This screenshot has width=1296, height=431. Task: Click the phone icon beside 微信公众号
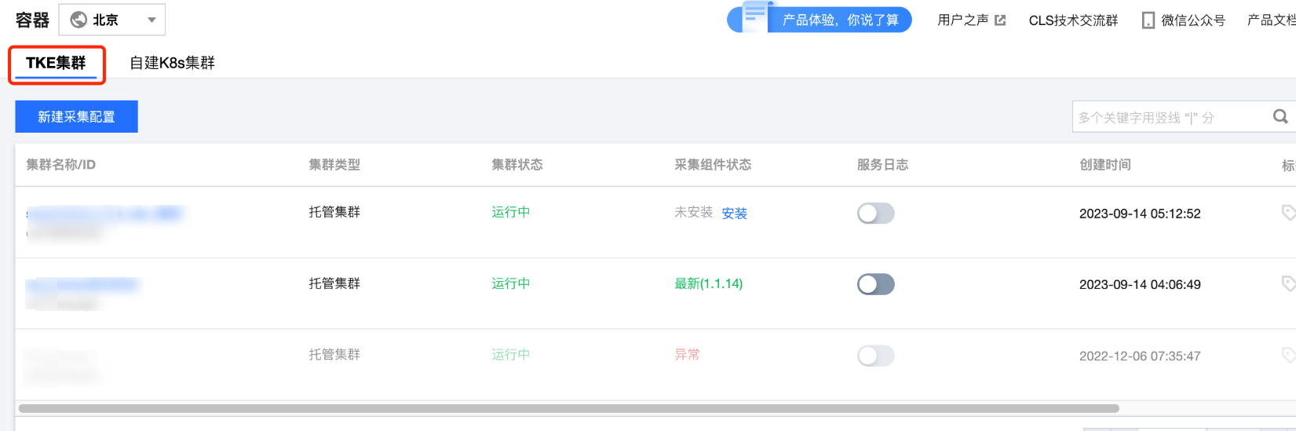(1148, 20)
